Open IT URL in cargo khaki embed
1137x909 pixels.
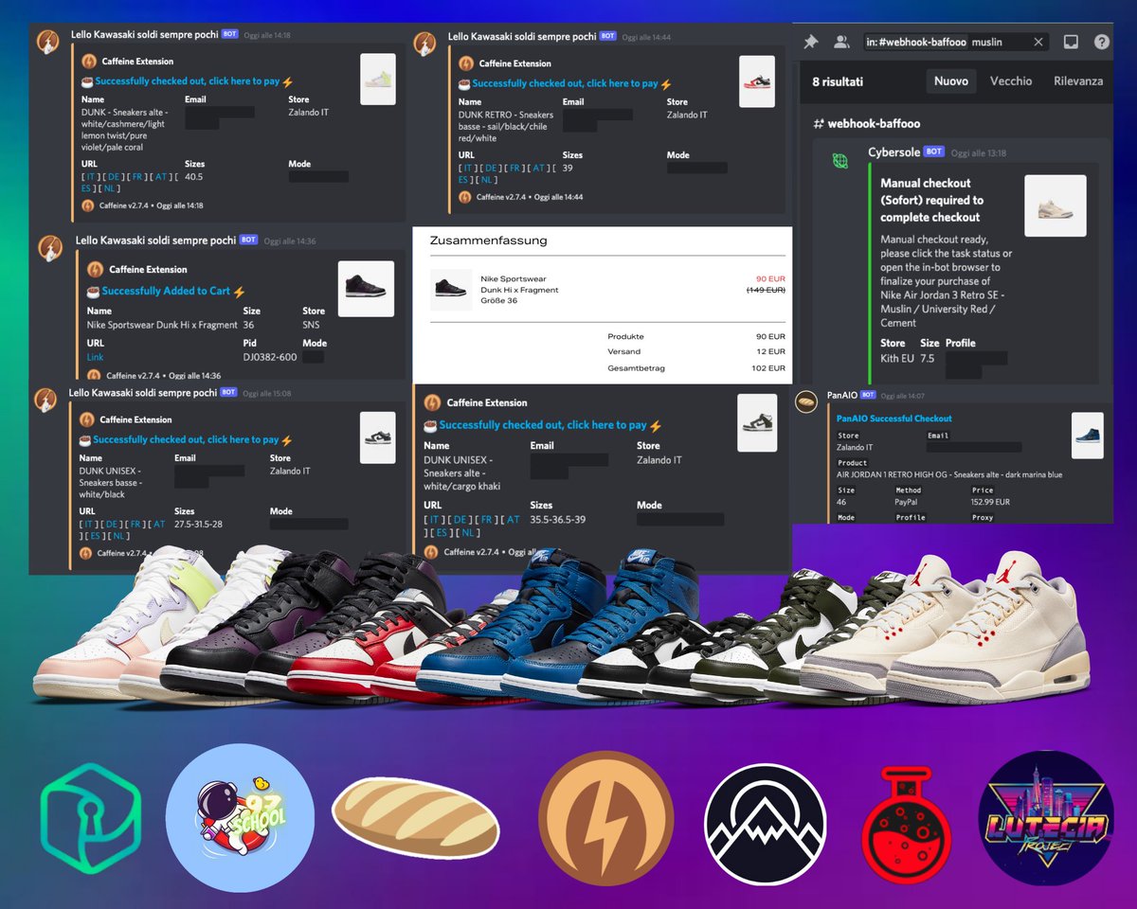coord(435,520)
